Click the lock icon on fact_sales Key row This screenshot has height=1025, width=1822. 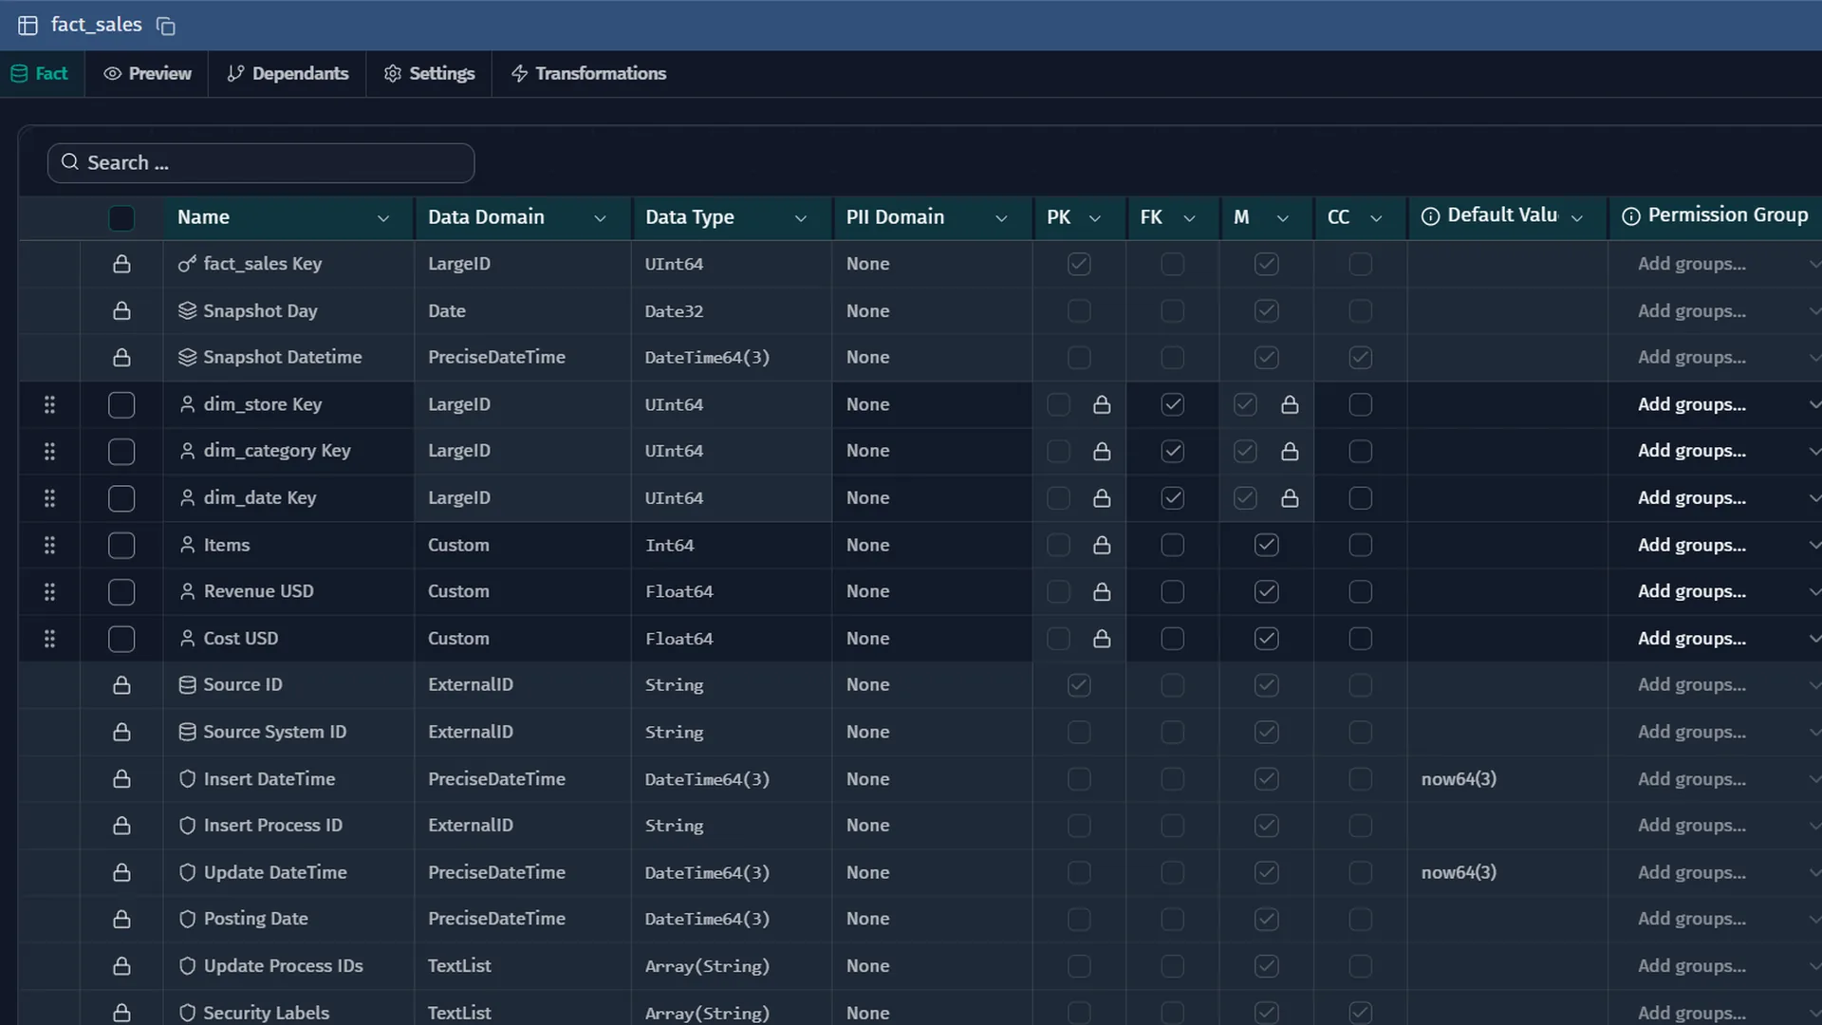pyautogui.click(x=121, y=264)
